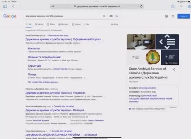Screen dimensions: 191x139
Task: Open the Safari share sheet icon
Action: [173, 6]
